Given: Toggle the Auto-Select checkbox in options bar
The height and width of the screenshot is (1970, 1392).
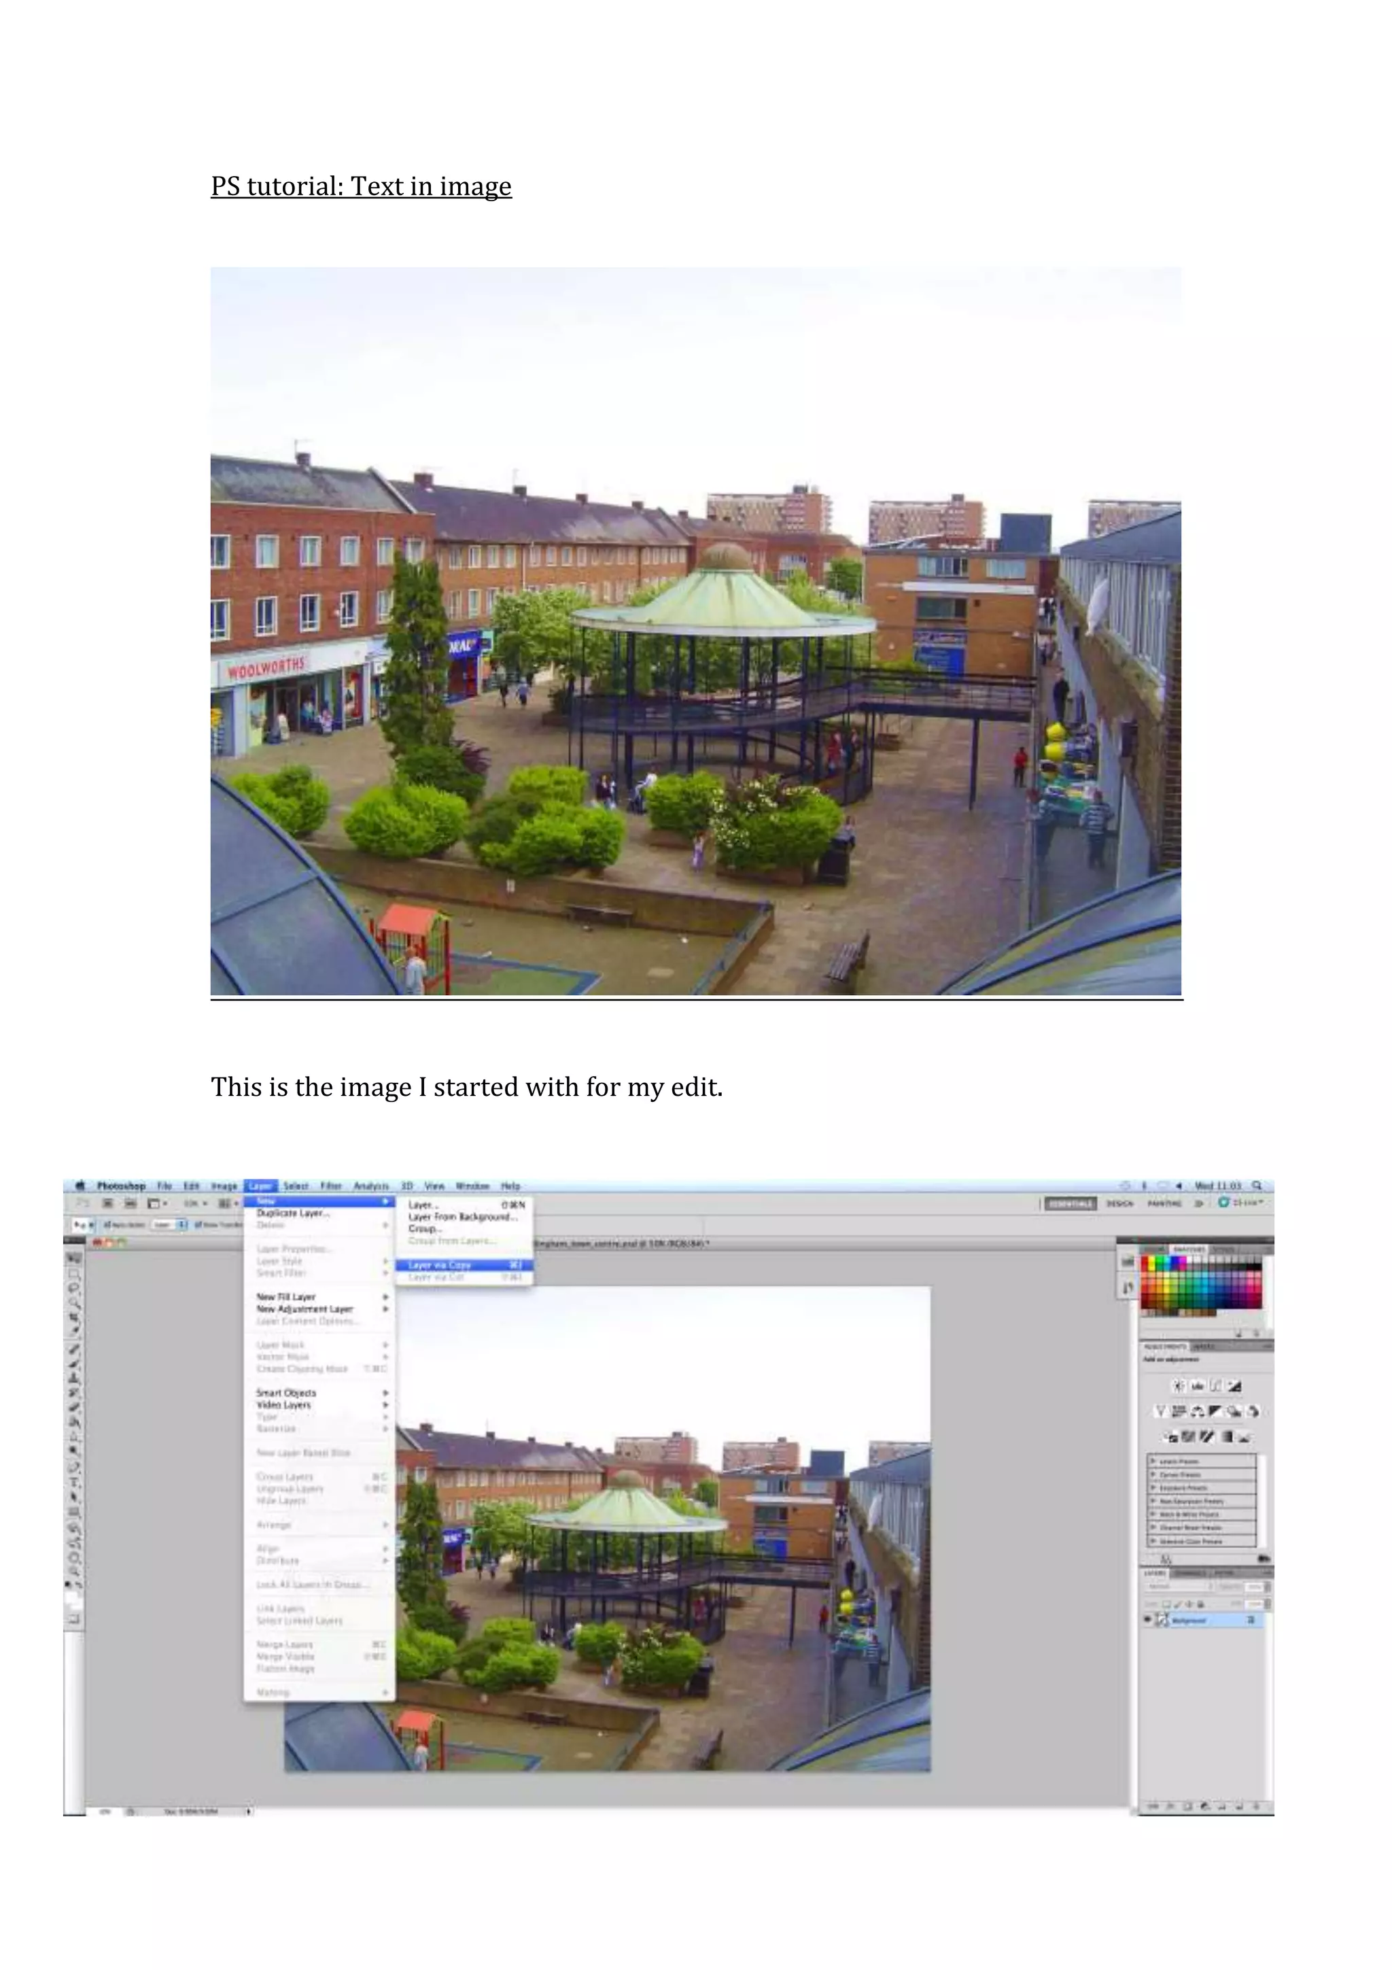Looking at the screenshot, I should 106,1225.
